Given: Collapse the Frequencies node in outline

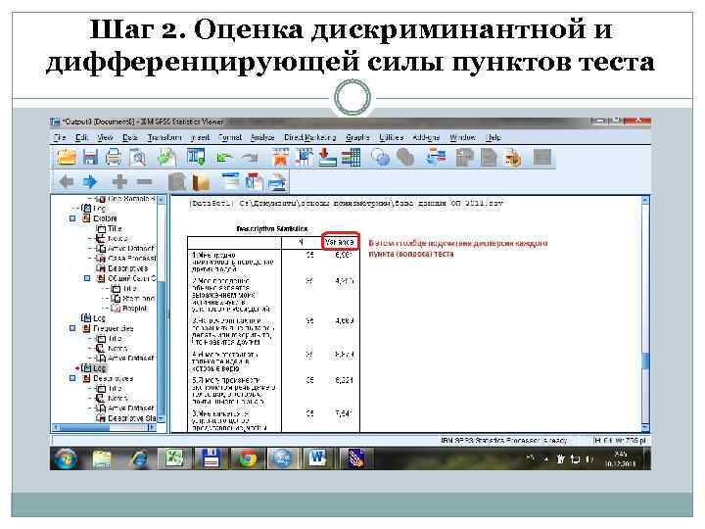Looking at the screenshot, I should (72, 328).
